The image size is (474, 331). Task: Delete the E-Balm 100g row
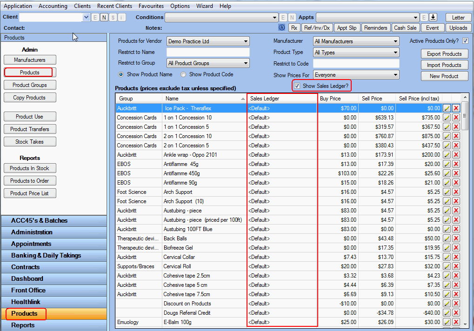(456, 322)
